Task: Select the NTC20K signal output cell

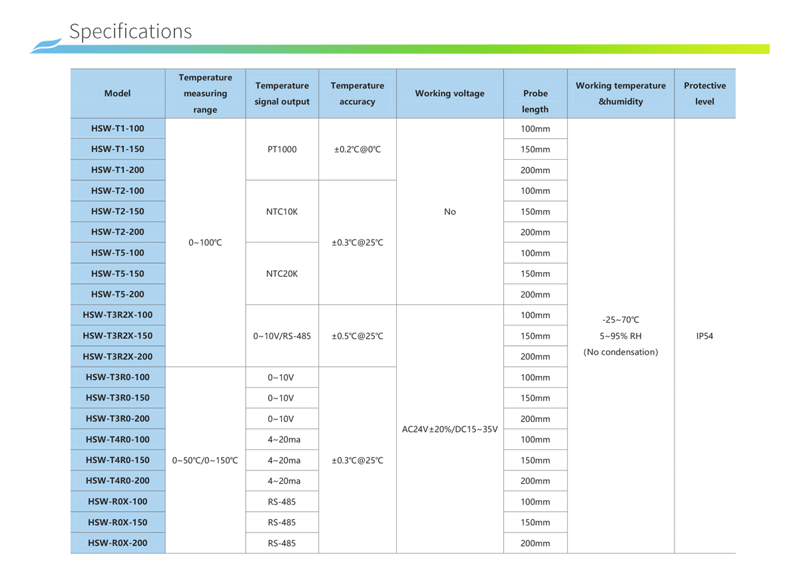Action: (x=282, y=274)
